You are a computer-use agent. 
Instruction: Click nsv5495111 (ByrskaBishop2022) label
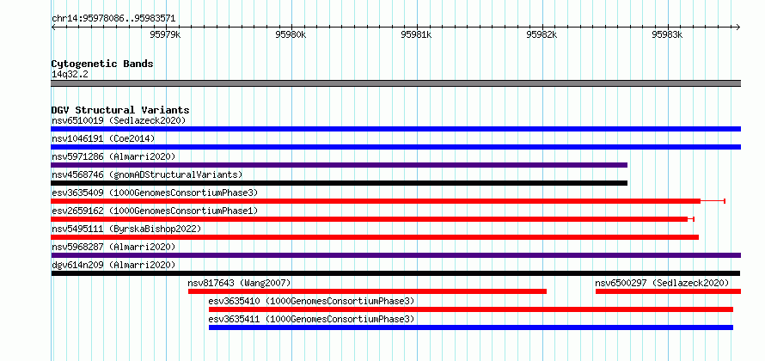126,229
